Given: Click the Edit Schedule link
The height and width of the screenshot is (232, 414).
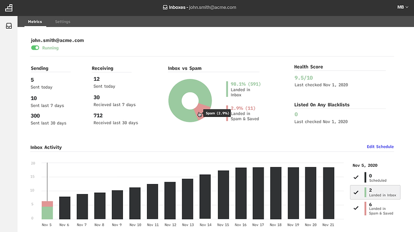Looking at the screenshot, I should tap(380, 147).
